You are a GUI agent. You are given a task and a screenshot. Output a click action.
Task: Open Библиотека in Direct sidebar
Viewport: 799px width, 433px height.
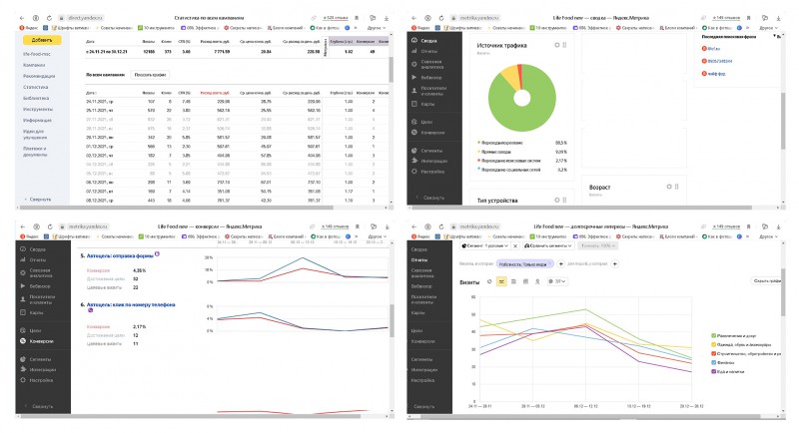coord(36,98)
